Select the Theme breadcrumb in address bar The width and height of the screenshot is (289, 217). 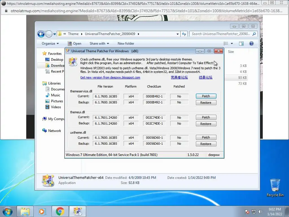pyautogui.click(x=73, y=34)
